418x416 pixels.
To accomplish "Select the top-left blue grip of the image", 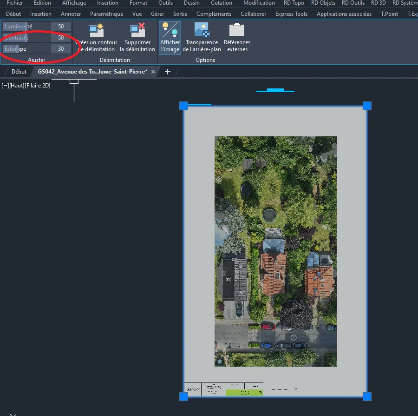I will (x=183, y=106).
